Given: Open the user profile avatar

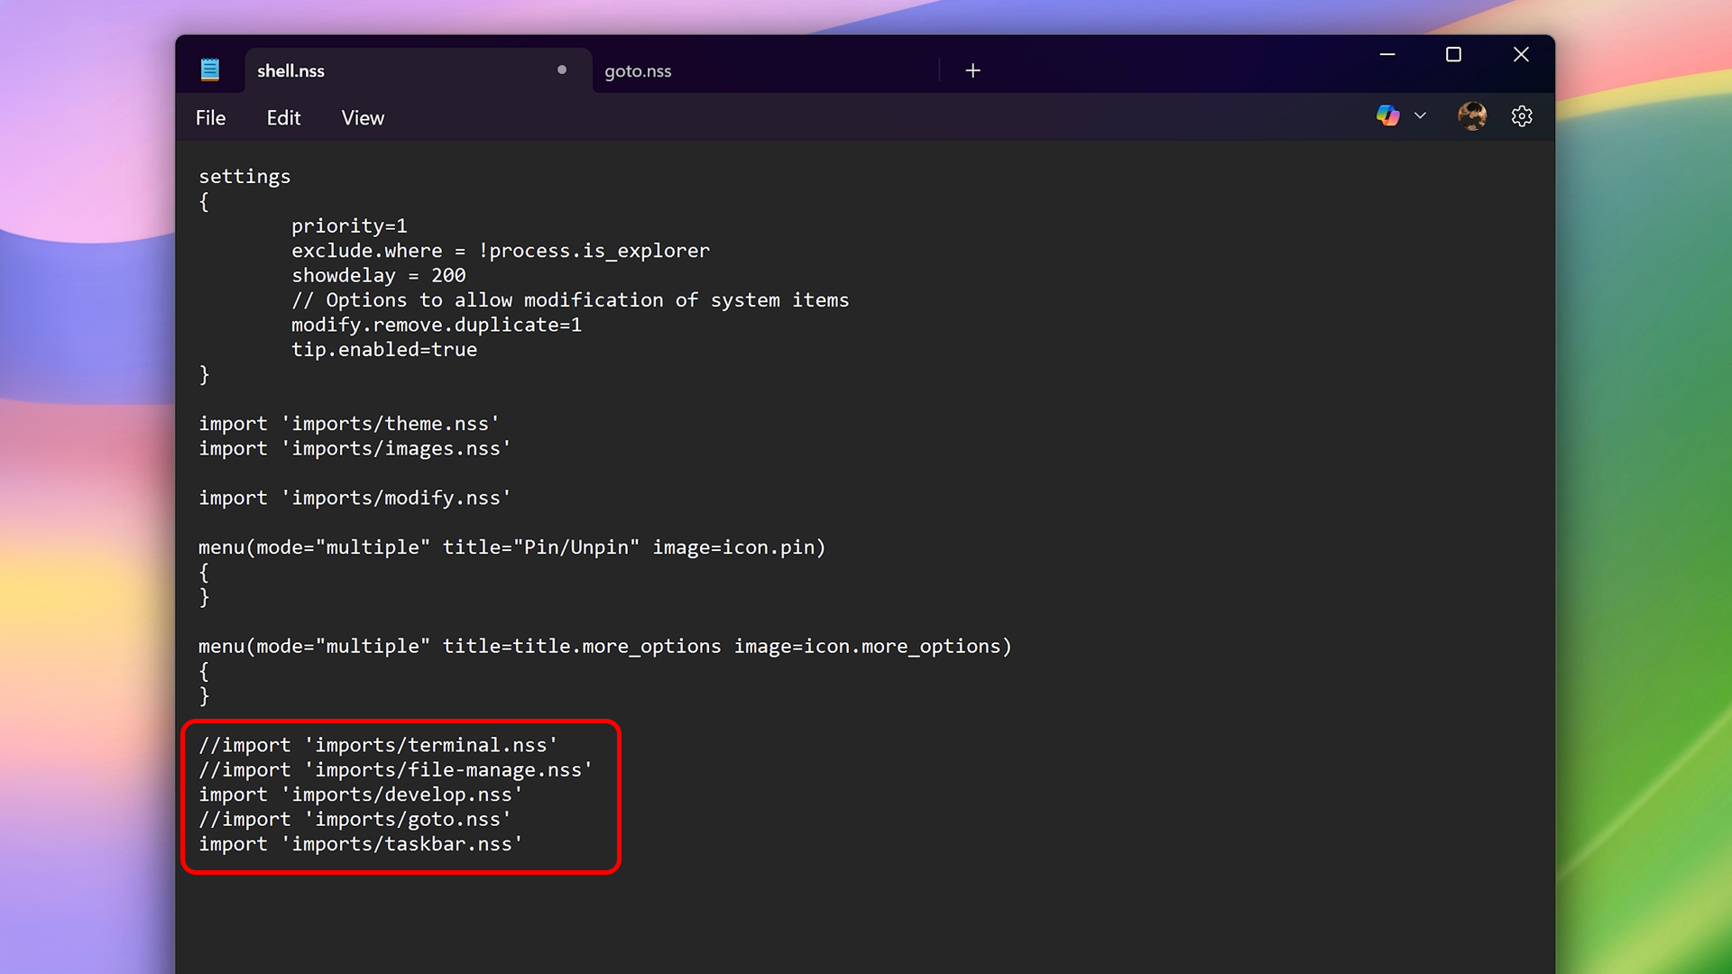Looking at the screenshot, I should (x=1471, y=116).
